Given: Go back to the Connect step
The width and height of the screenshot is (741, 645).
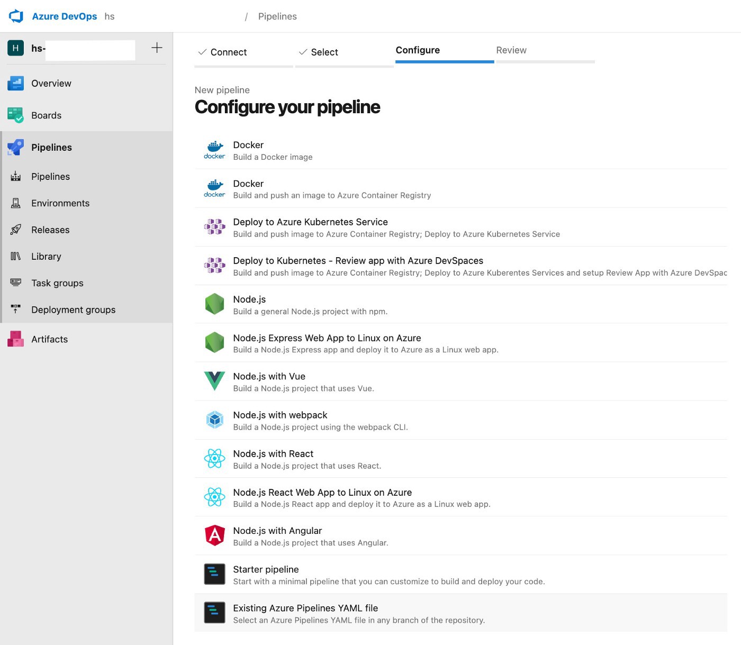Looking at the screenshot, I should tap(243, 52).
